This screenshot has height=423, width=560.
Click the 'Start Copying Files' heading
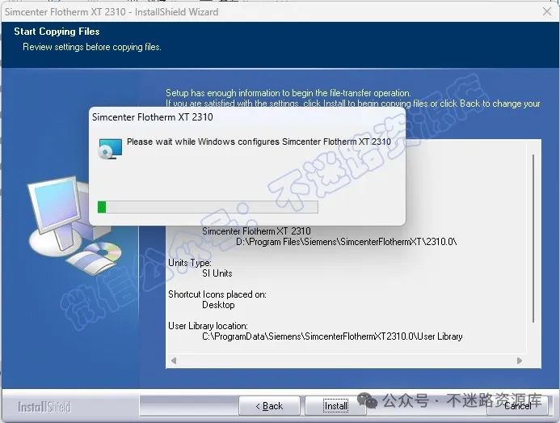point(57,32)
